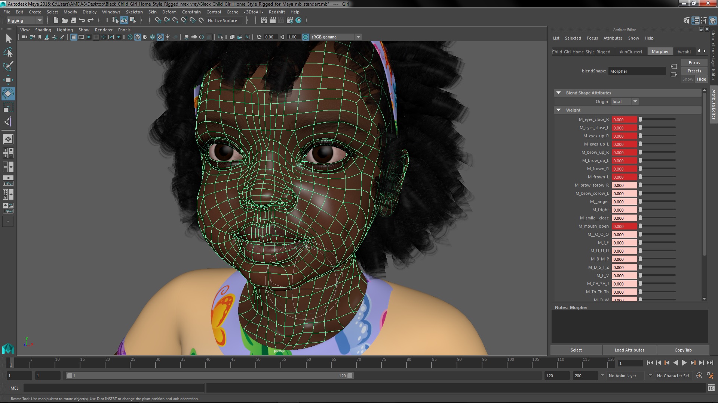This screenshot has width=718, height=403.
Task: Open animation preferences running-man icon
Action: (710, 376)
